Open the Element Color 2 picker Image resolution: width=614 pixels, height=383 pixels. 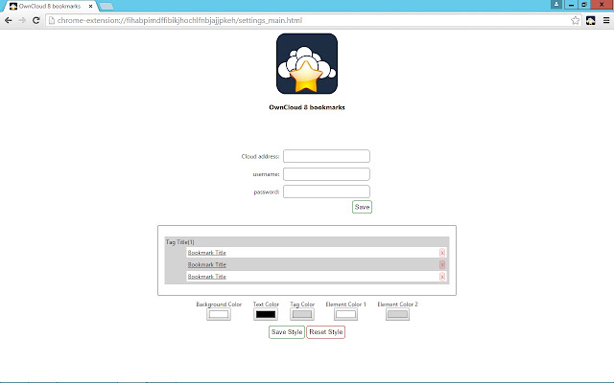coord(397,314)
